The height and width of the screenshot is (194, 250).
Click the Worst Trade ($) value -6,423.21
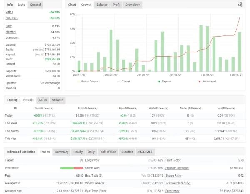(157, 183)
